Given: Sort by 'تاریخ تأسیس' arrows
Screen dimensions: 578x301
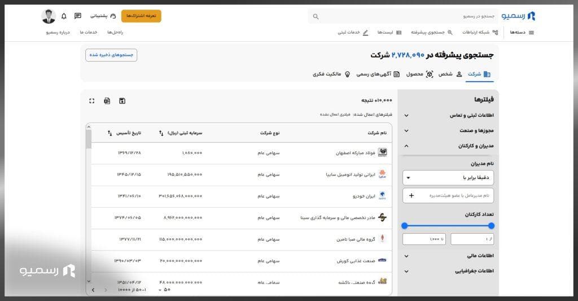Looking at the screenshot, I should (110, 133).
